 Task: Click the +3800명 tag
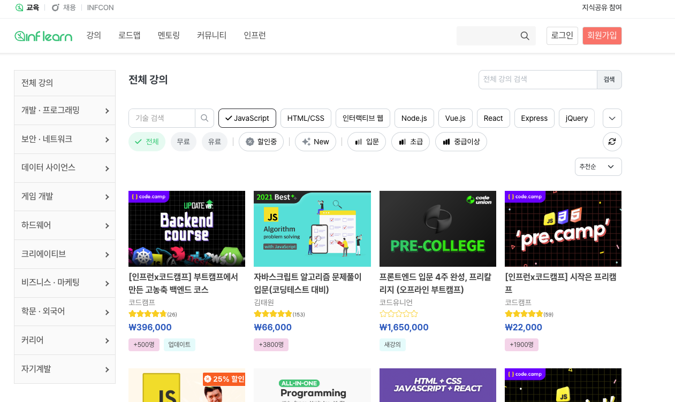pyautogui.click(x=271, y=345)
